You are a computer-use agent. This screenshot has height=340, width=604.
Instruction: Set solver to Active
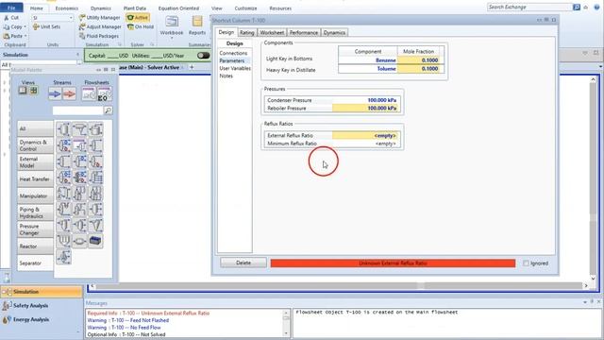click(x=138, y=17)
